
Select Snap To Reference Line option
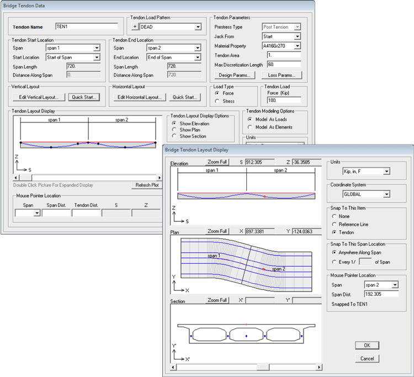point(335,225)
